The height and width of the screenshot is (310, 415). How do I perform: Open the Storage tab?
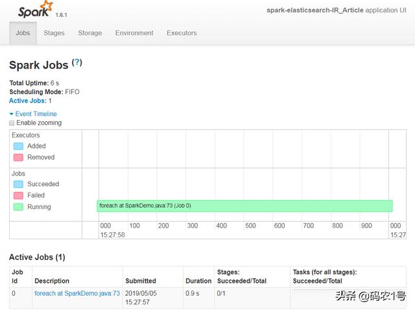[90, 33]
